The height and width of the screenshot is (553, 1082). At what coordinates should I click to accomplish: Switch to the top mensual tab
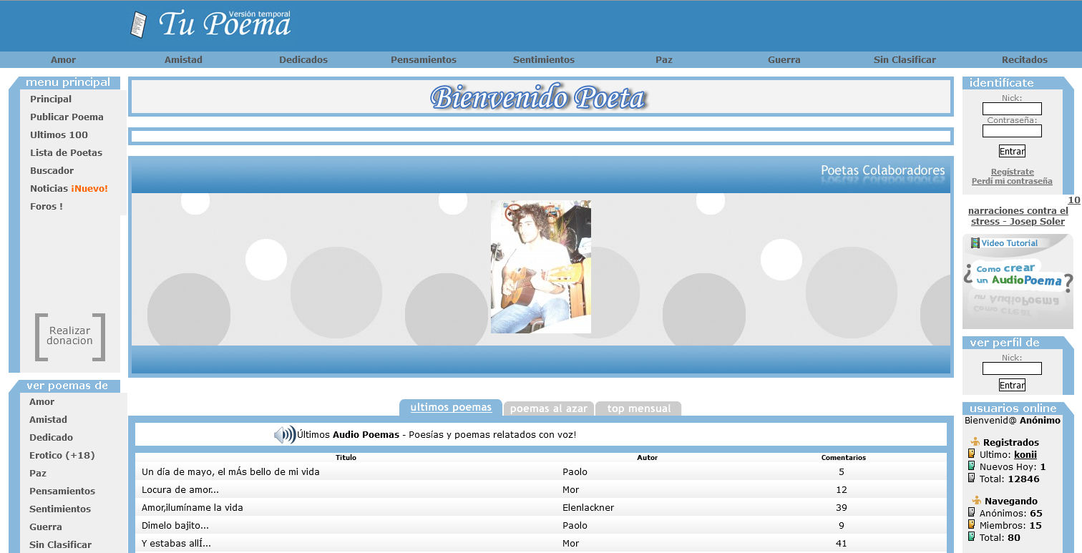pyautogui.click(x=638, y=408)
